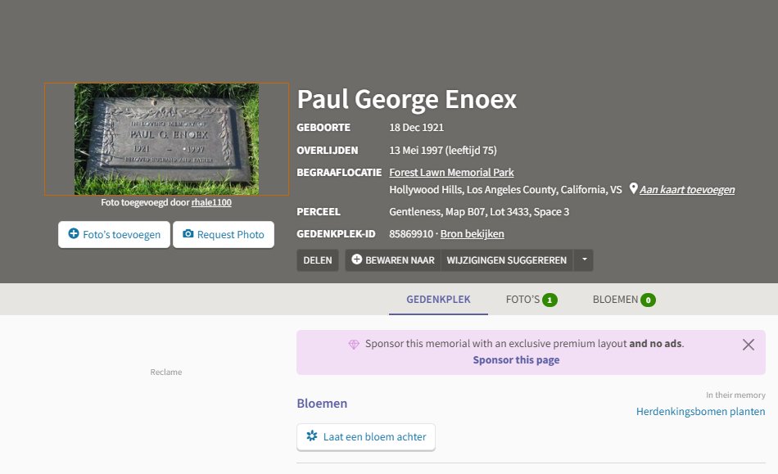Click Wijzigingen suggereren button
This screenshot has height=474, width=778.
[506, 260]
